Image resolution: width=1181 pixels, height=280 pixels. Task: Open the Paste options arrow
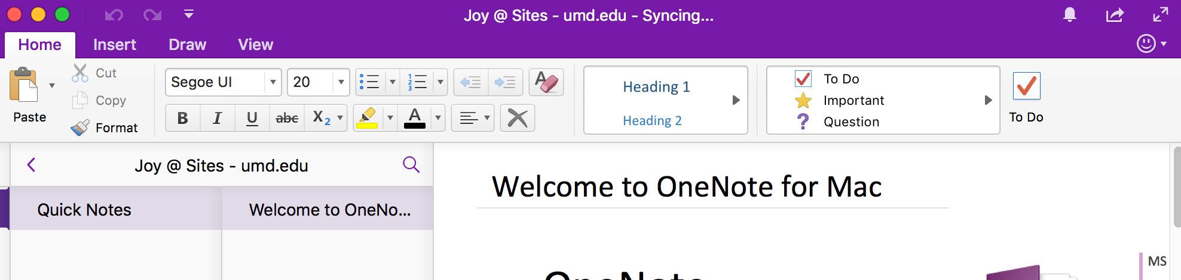[52, 86]
